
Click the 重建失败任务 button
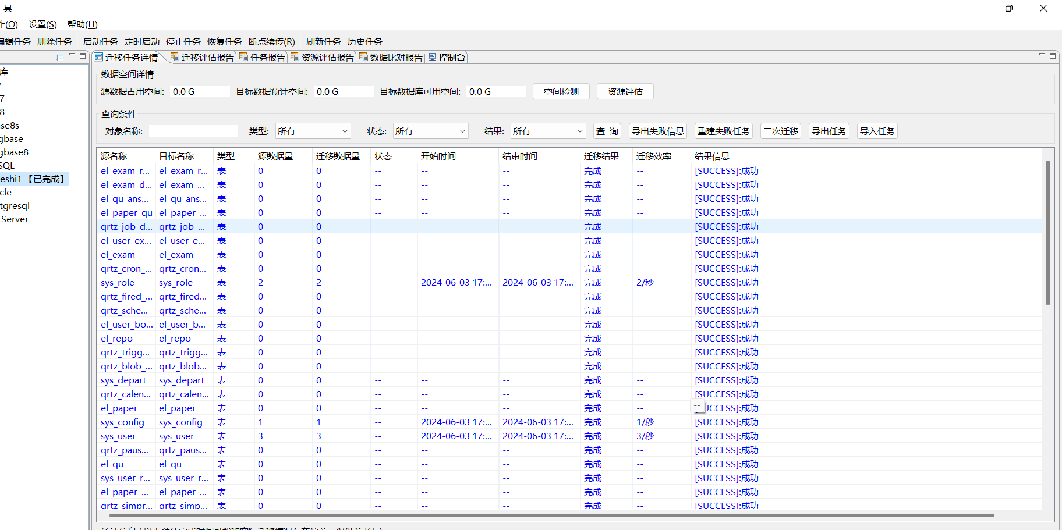pos(724,131)
